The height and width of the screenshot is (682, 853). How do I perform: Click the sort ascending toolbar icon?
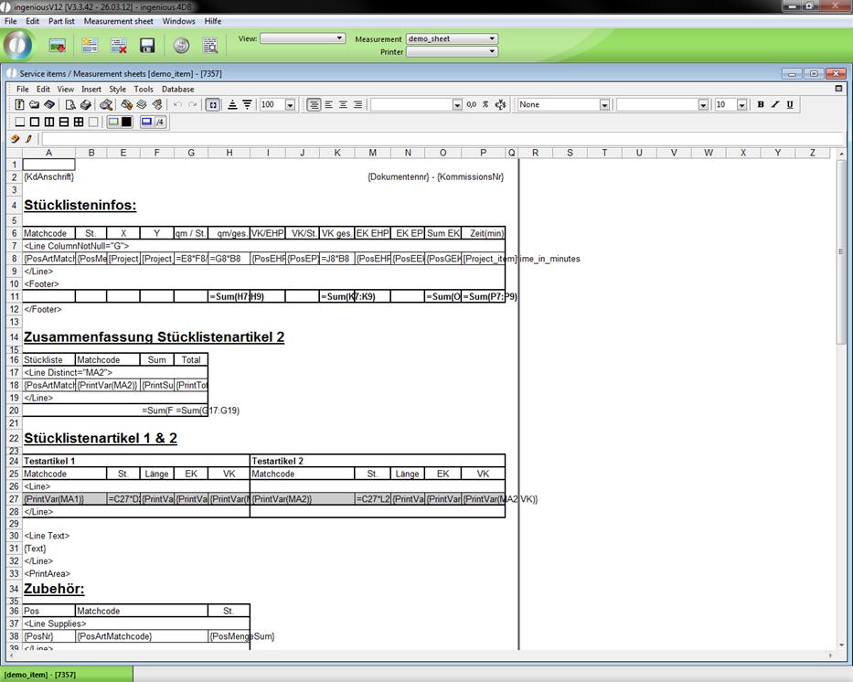point(232,105)
